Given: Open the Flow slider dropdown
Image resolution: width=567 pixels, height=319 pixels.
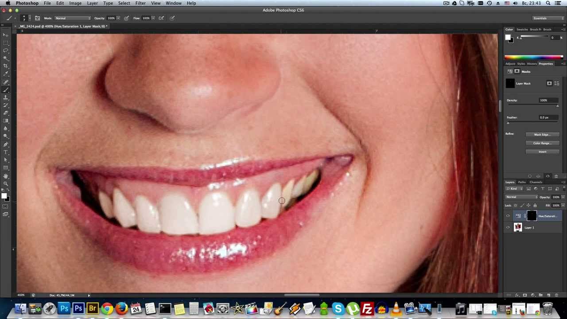Looking at the screenshot, I should (153, 18).
